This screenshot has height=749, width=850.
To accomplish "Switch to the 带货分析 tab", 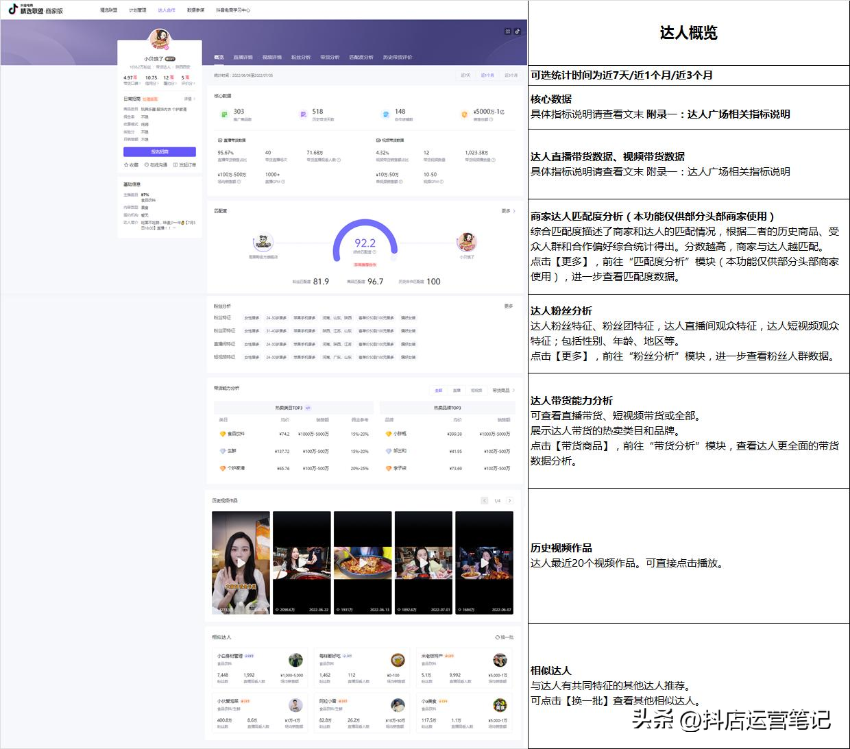I will [x=330, y=57].
